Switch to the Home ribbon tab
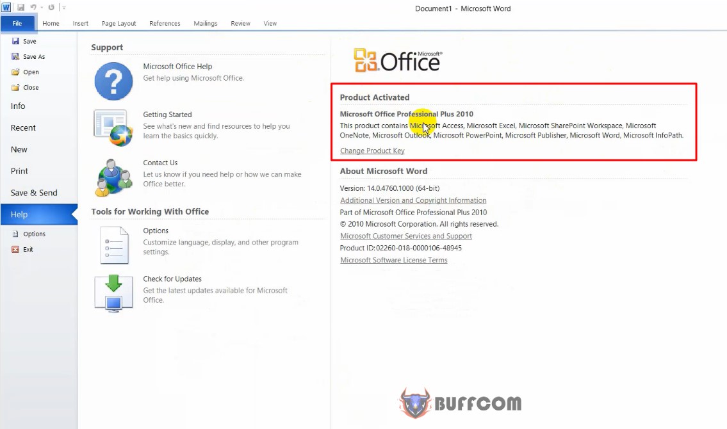The height and width of the screenshot is (429, 727). click(51, 23)
